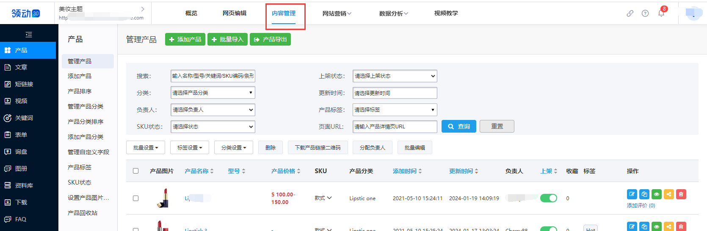Open the SKU状态 dropdown

click(x=213, y=127)
